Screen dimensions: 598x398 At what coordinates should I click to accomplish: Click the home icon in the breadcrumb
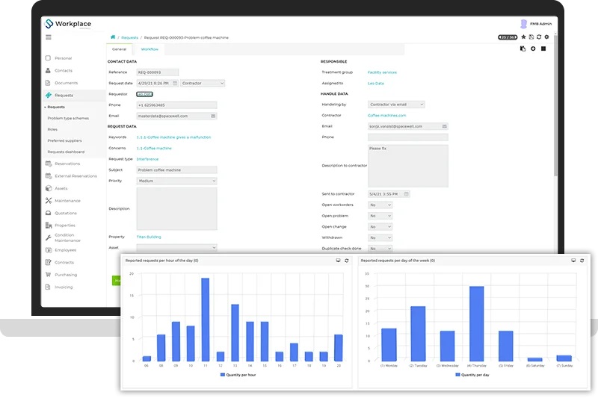[113, 37]
